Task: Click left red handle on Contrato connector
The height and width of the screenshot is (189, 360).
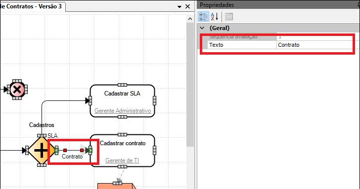Action: click(x=65, y=151)
